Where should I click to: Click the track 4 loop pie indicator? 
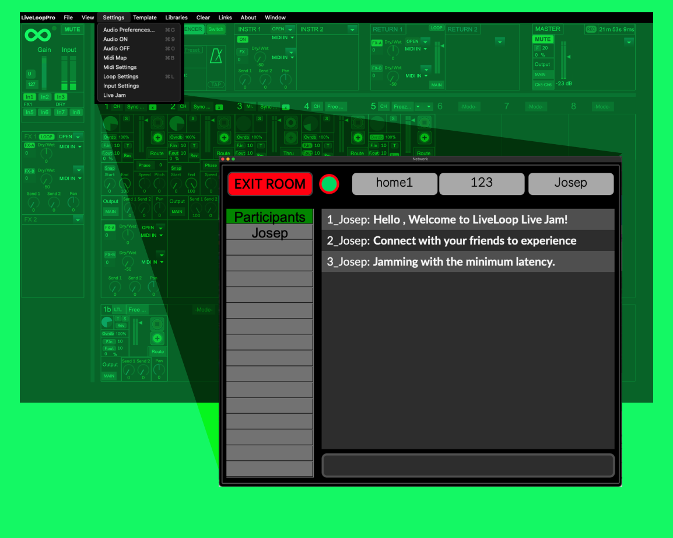pyautogui.click(x=310, y=124)
